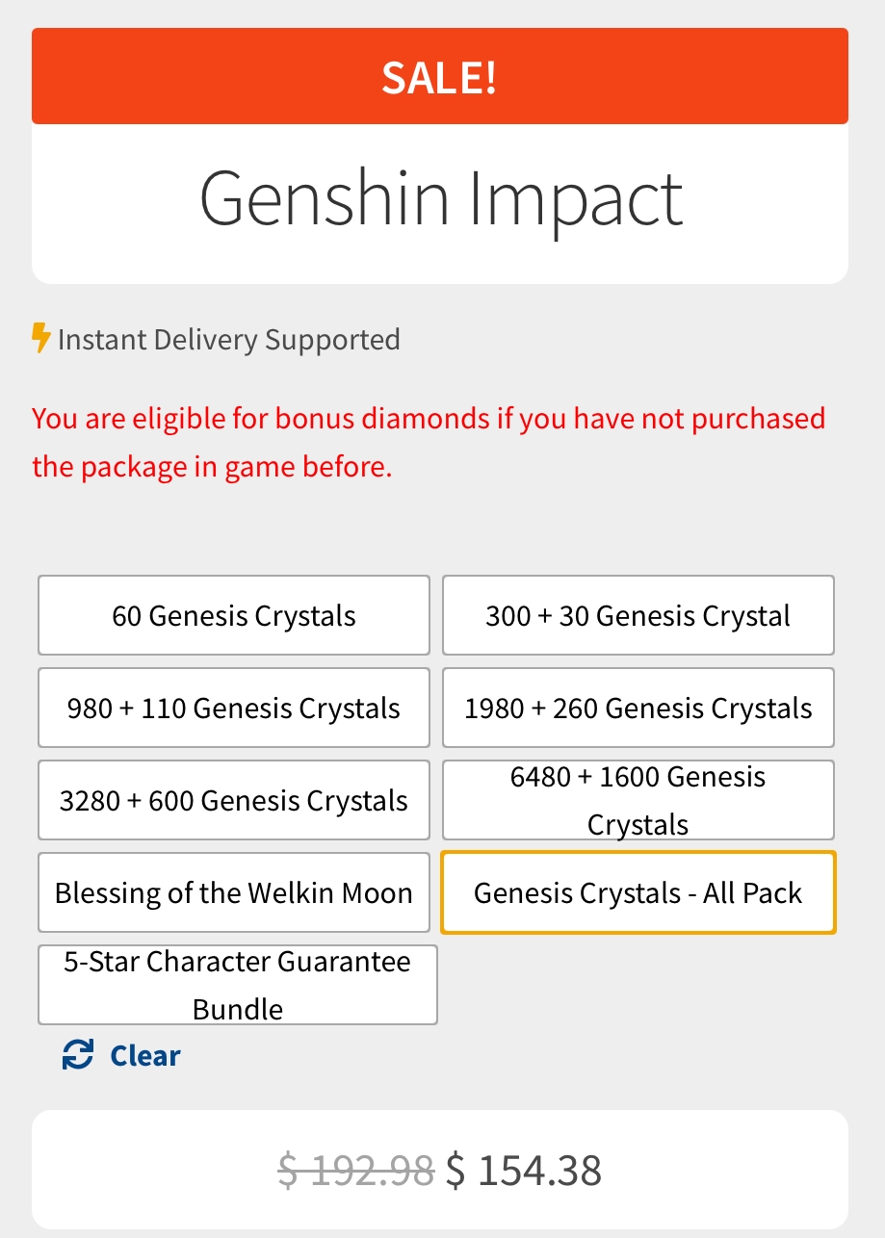Select the 60 Genesis Crystals option
This screenshot has width=885, height=1238.
(234, 616)
